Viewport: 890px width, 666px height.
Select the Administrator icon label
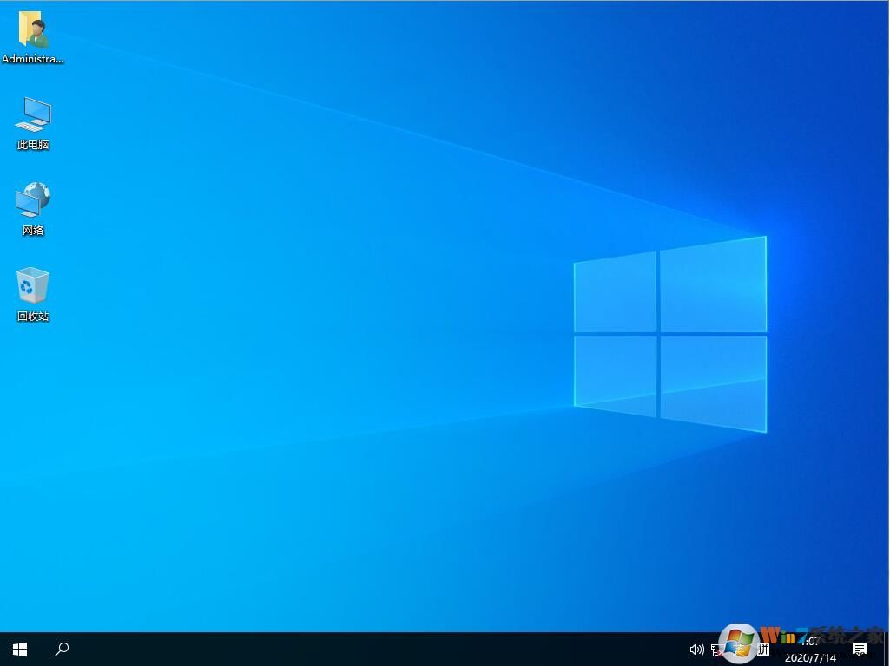point(33,59)
